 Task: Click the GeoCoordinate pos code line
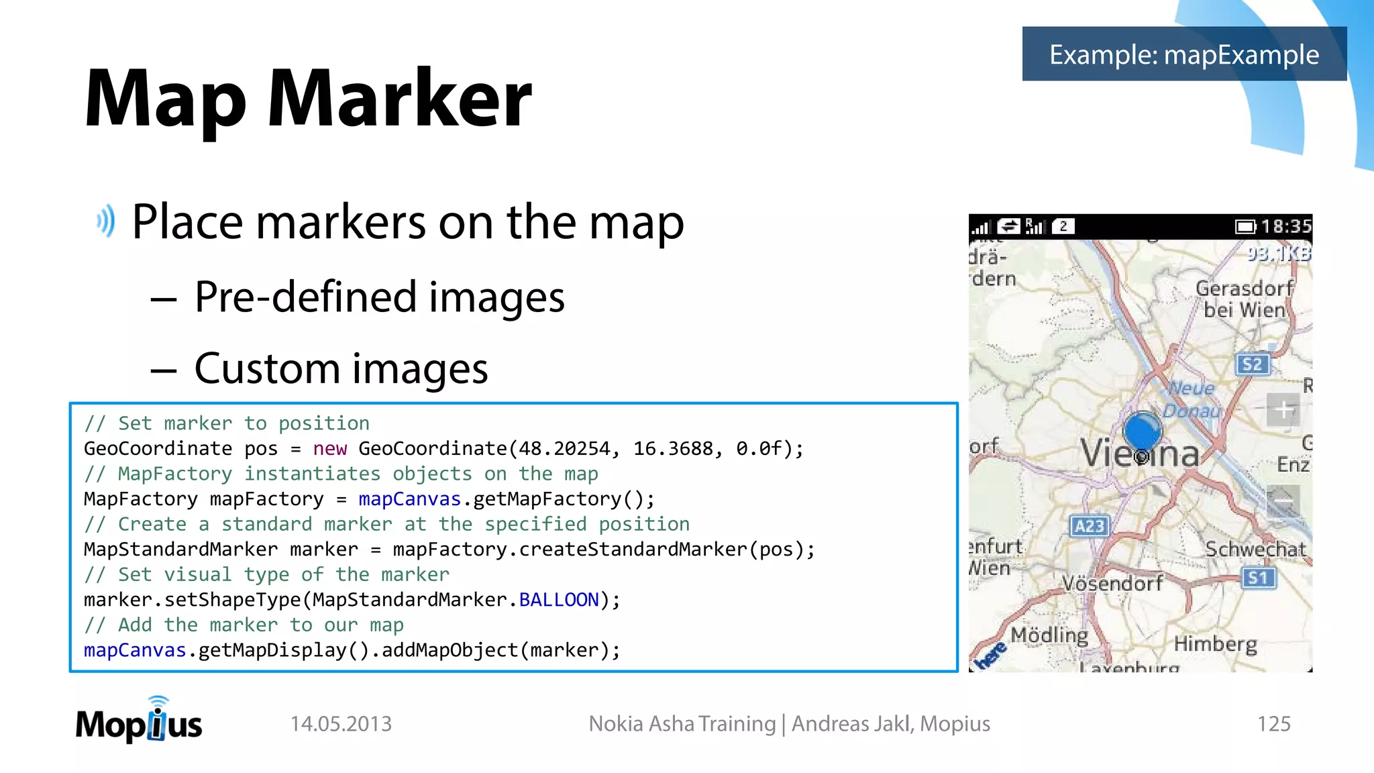pos(443,448)
